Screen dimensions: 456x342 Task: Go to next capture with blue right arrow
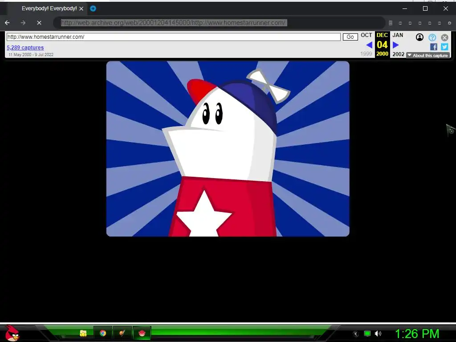tap(395, 45)
